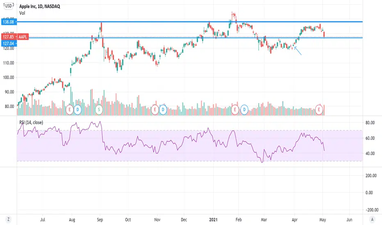This screenshot has height=225, width=382.
Task: Click the RSI 40.00 scale label
Action: pos(370,153)
